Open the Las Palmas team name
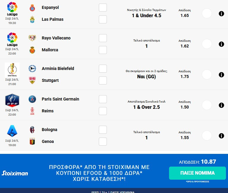Screen dimensions: 228x193 coord(52,19)
